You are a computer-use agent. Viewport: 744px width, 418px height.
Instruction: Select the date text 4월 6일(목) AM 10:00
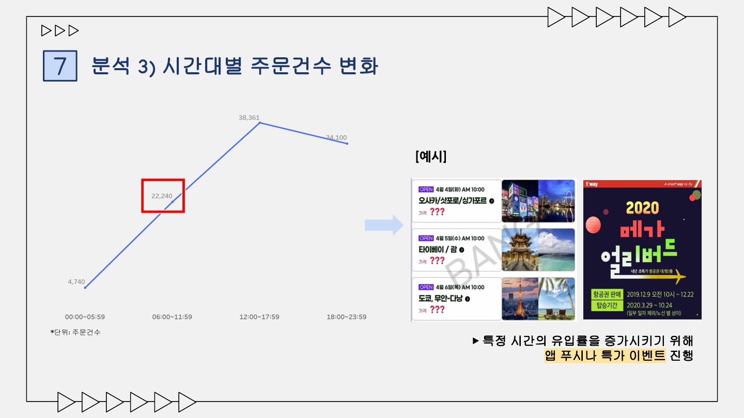point(460,287)
